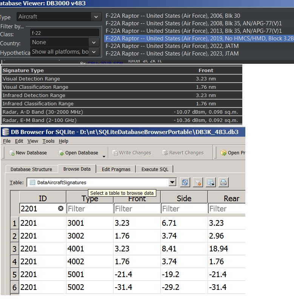The image size is (294, 302).
Task: Select F-22A Raptor 2013 Blk 35 entry
Action: (x=194, y=31)
